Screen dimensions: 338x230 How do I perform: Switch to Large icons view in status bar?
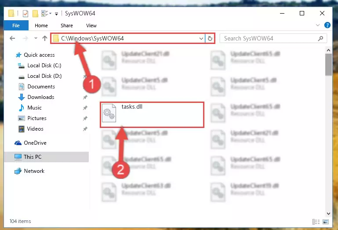pyautogui.click(x=326, y=222)
